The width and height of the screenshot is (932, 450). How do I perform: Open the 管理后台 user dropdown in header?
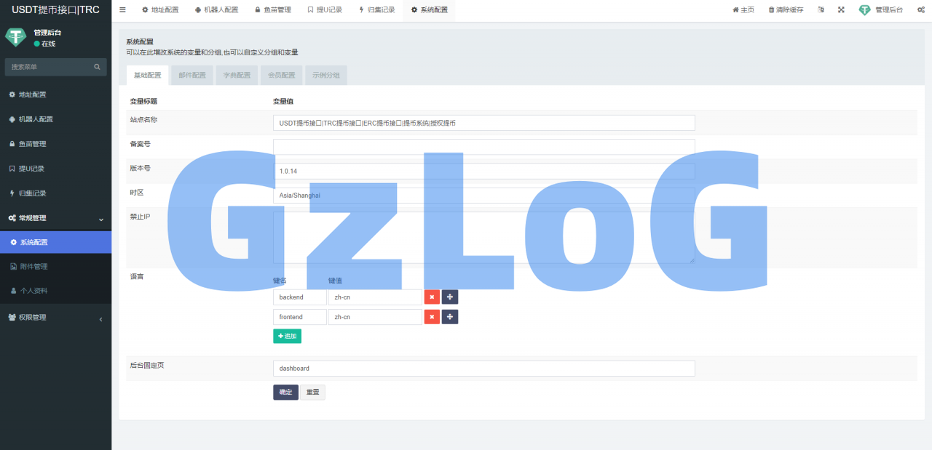pyautogui.click(x=880, y=10)
